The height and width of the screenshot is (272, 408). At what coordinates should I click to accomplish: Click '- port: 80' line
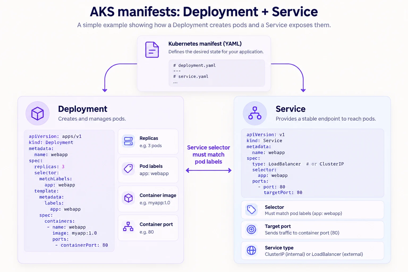(271, 187)
